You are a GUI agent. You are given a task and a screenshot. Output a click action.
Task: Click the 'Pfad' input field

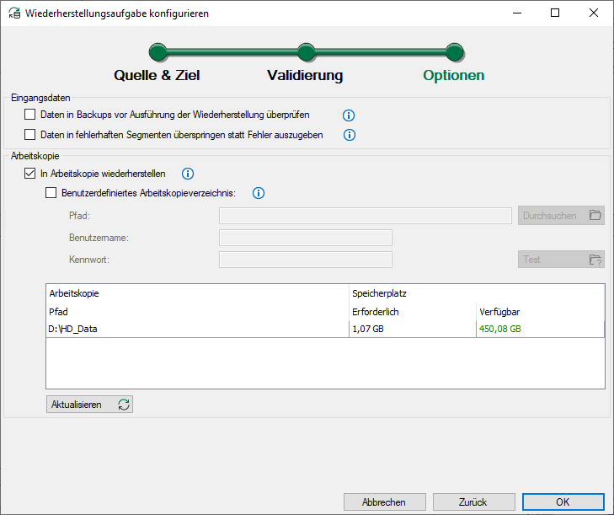click(365, 216)
